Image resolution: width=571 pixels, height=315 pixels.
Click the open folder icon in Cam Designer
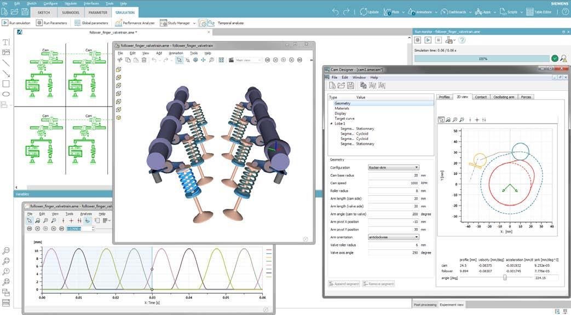[x=341, y=85]
